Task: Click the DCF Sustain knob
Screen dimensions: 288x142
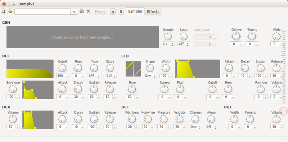Action: point(94,90)
